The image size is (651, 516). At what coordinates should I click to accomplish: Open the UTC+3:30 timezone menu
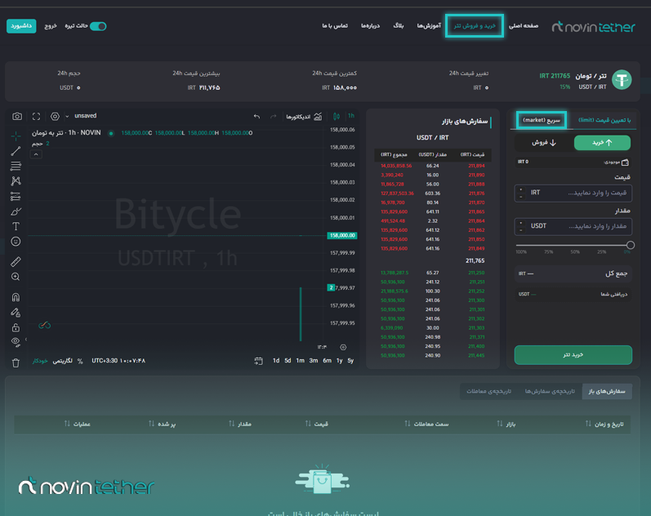tap(118, 361)
